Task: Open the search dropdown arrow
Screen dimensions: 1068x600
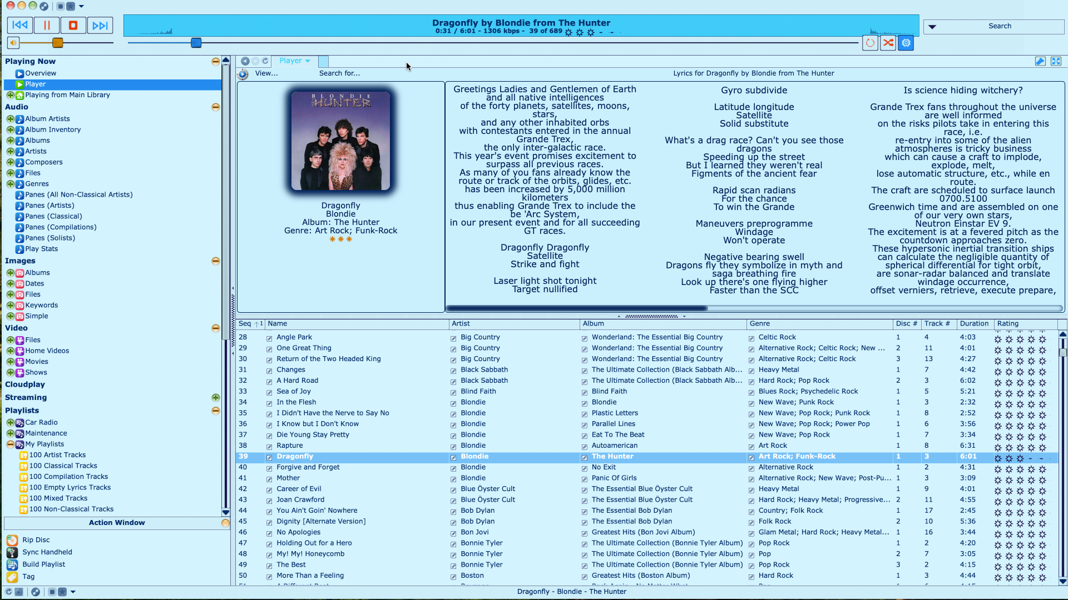Action: [x=932, y=27]
